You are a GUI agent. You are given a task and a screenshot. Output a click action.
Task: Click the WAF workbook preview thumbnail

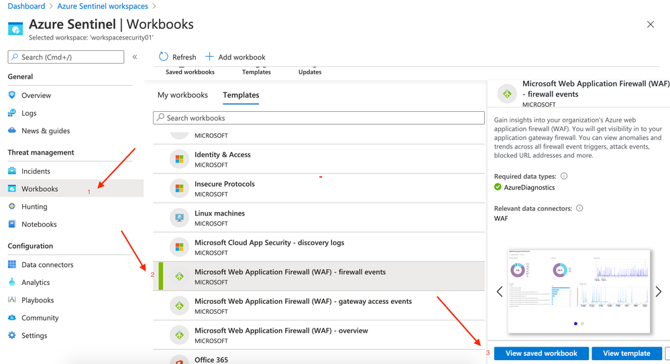pyautogui.click(x=579, y=291)
